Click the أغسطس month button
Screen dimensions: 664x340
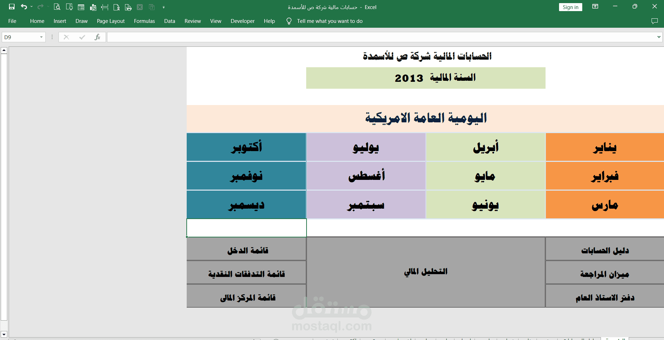[x=366, y=176]
